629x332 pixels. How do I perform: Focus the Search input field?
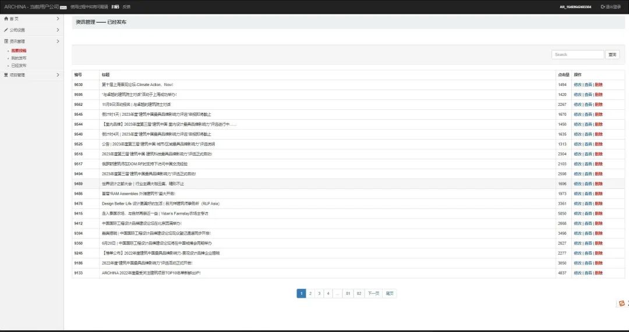tap(578, 55)
